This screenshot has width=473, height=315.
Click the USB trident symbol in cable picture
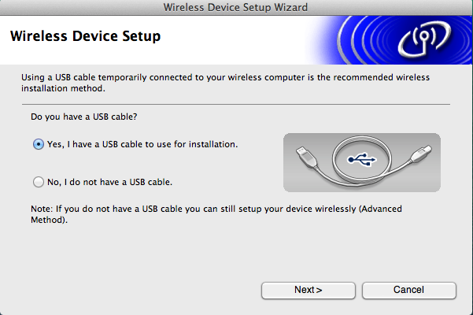[362, 159]
